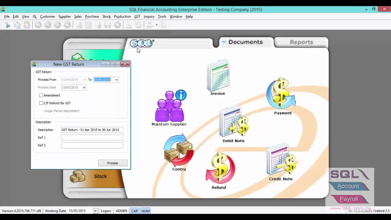Open the View menu
The height and width of the screenshot is (220, 391).
click(x=26, y=16)
